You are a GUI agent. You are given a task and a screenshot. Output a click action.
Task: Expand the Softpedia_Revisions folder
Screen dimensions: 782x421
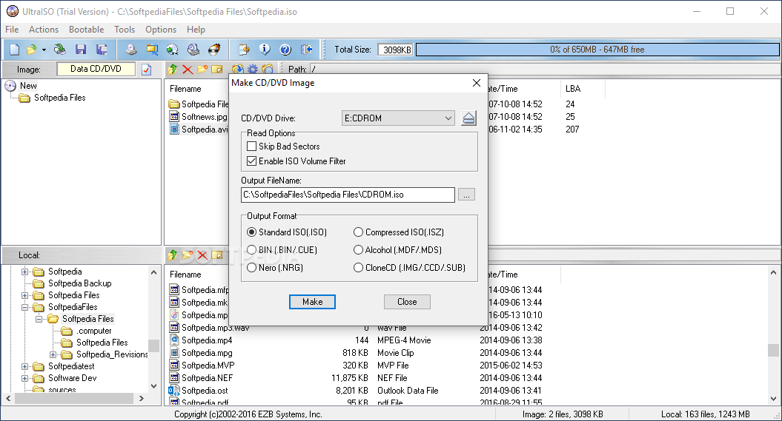tap(53, 355)
